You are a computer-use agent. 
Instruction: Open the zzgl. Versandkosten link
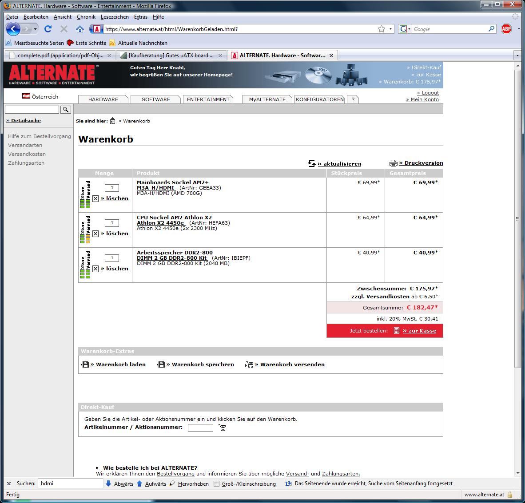click(380, 297)
